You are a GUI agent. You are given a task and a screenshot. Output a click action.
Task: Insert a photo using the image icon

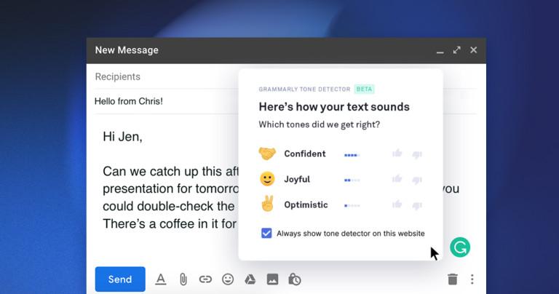coord(272,279)
